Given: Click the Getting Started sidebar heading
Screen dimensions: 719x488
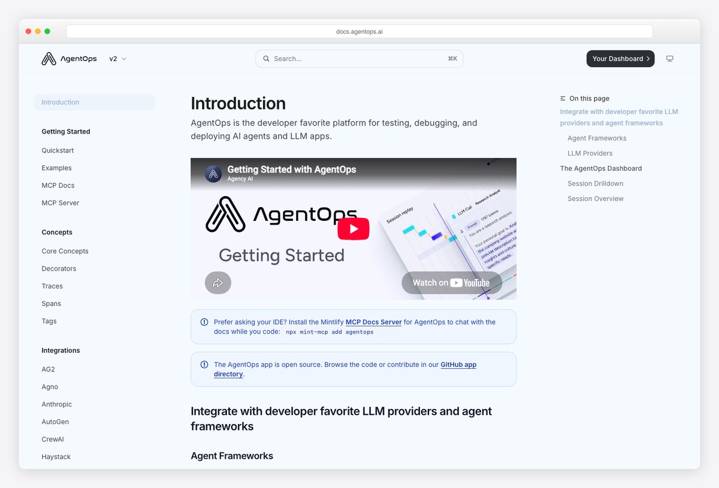Looking at the screenshot, I should click(66, 131).
